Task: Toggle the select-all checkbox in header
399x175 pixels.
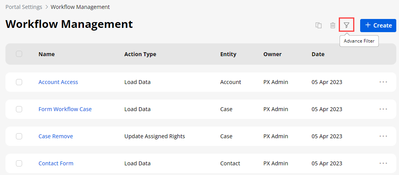Action: pos(19,54)
